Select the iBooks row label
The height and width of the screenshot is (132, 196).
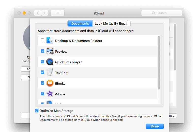(60, 83)
